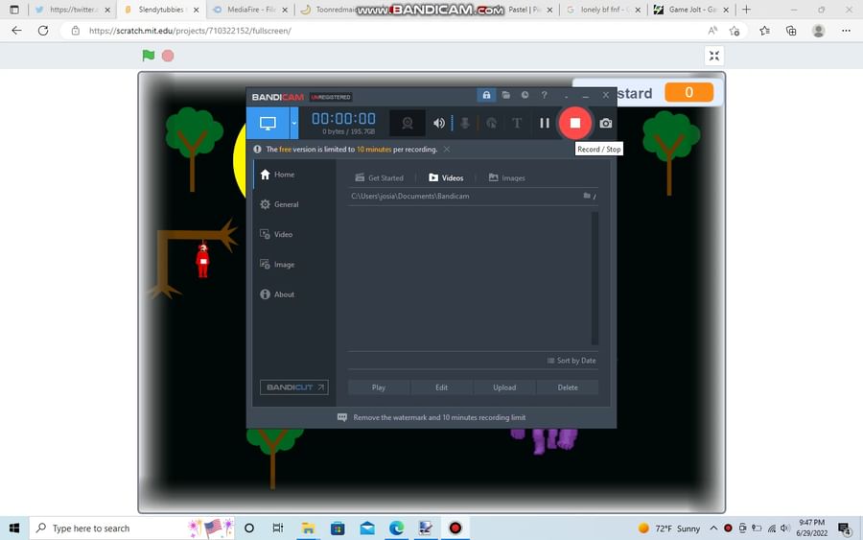Open Video settings in Bandicam sidebar
Viewport: 863px width, 540px height.
pos(276,234)
